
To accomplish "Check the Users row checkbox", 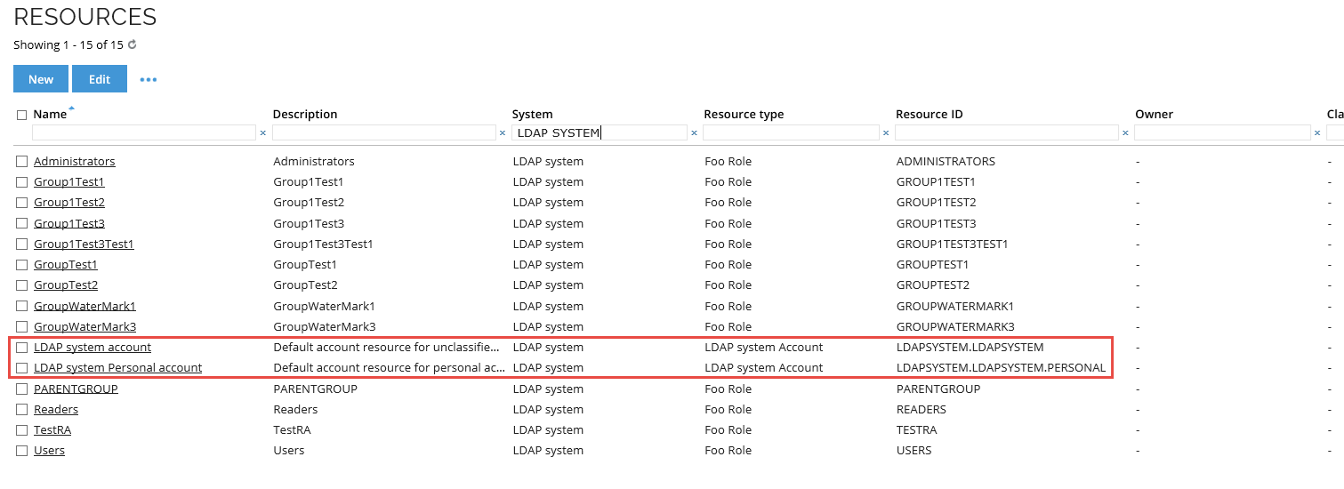I will point(21,451).
